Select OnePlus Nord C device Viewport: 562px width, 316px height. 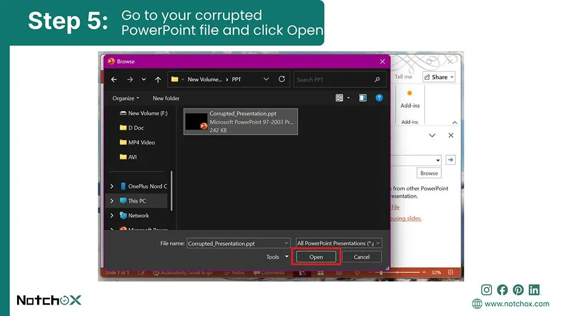tap(143, 186)
